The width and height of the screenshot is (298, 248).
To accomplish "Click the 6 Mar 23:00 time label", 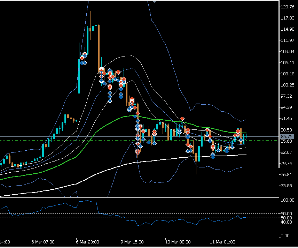I will click(87, 242).
